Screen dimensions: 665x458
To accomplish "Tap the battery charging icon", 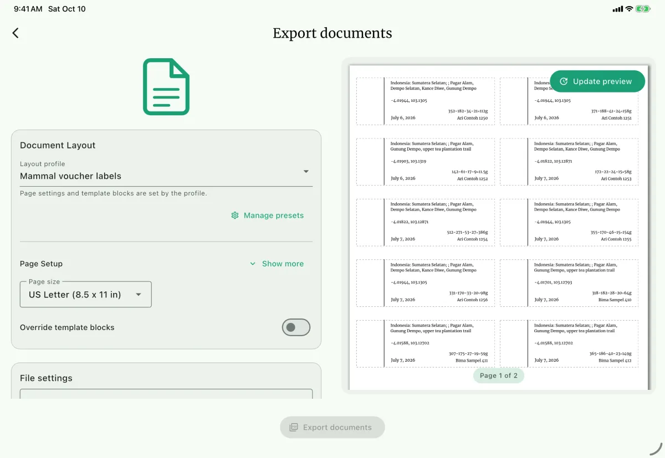I will point(643,9).
